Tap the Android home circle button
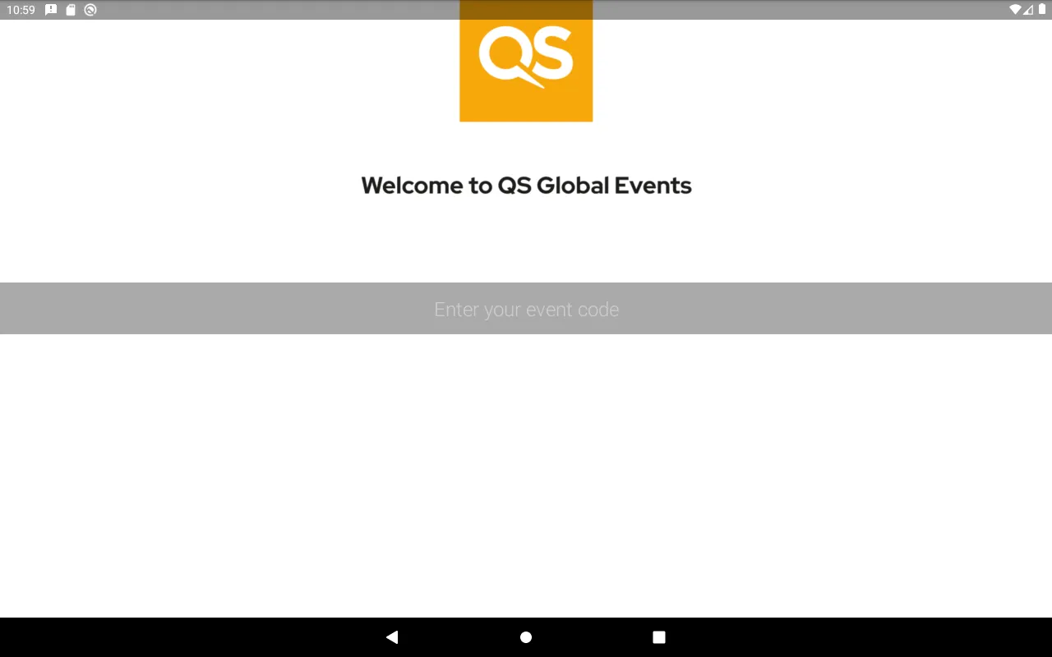 pyautogui.click(x=526, y=637)
